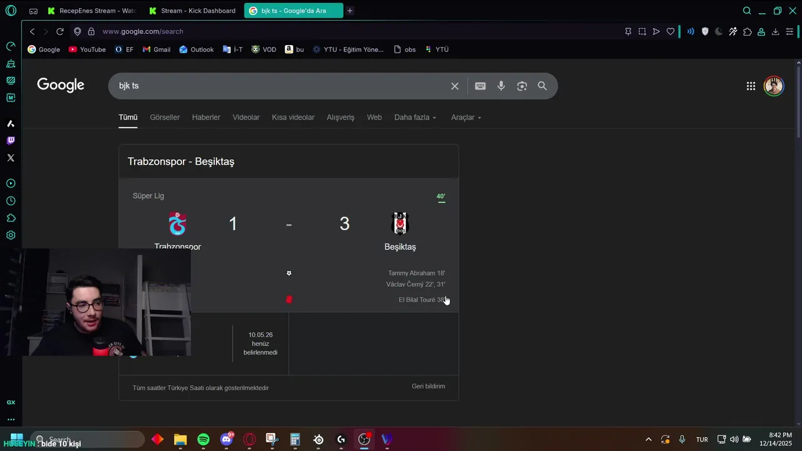
Task: Click the Google logo
Action: (x=61, y=85)
